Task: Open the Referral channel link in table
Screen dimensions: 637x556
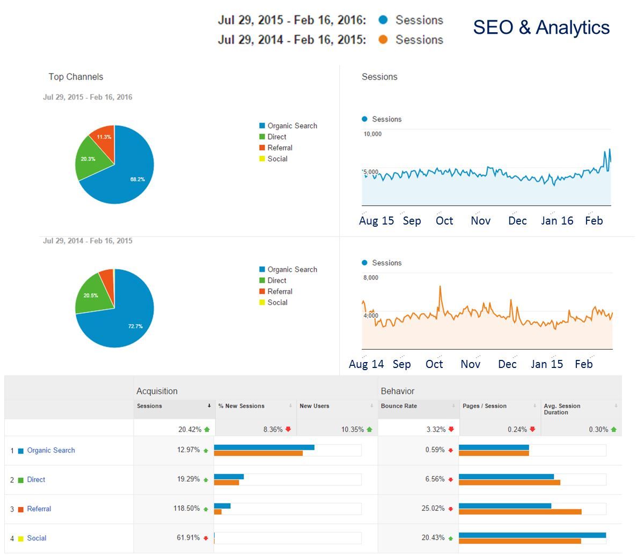Action: coord(39,509)
